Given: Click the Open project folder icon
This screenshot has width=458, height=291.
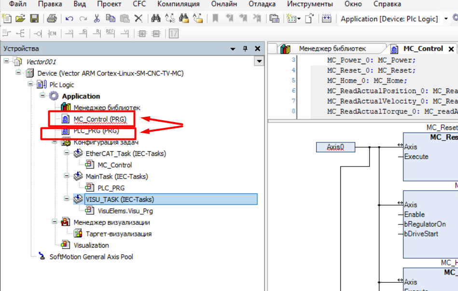Looking at the screenshot, I should [x=20, y=19].
